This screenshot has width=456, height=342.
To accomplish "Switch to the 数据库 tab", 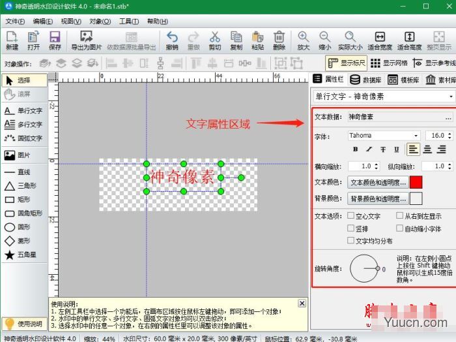I will [365, 80].
